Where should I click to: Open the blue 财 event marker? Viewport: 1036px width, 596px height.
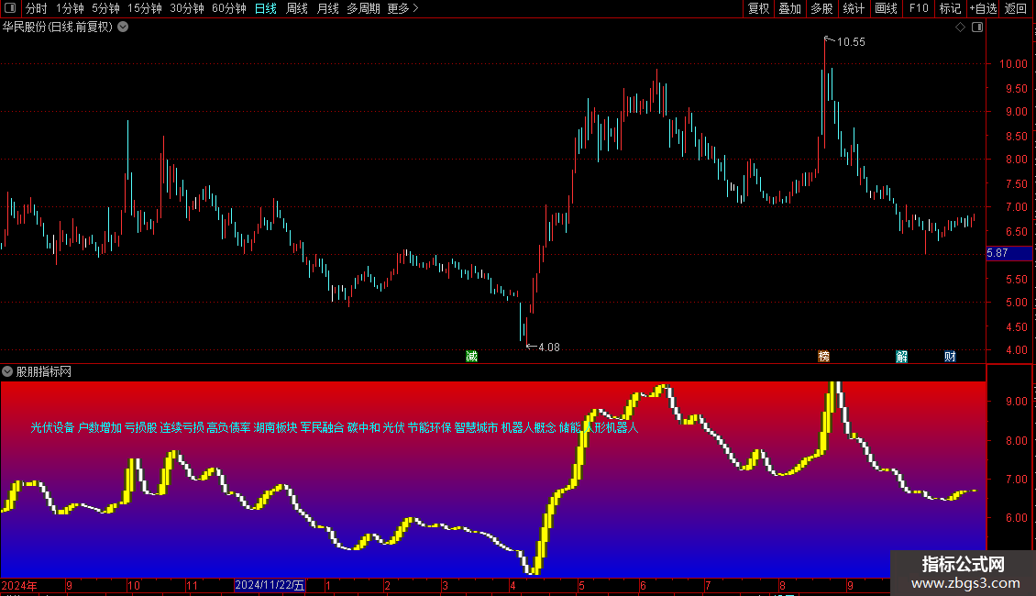[x=950, y=356]
